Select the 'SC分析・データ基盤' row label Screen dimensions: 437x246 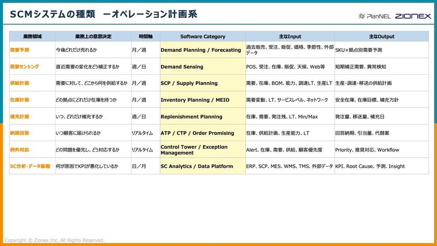coord(30,166)
